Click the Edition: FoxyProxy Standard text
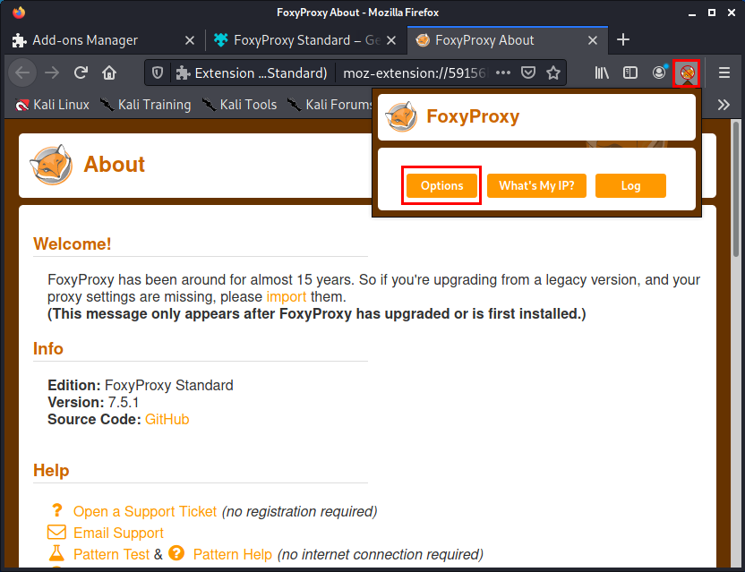Image resolution: width=745 pixels, height=572 pixels. 141,385
